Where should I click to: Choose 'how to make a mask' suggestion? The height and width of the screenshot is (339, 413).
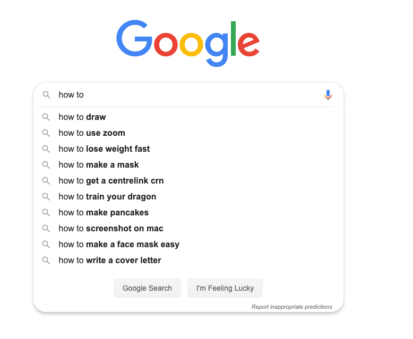click(x=188, y=165)
